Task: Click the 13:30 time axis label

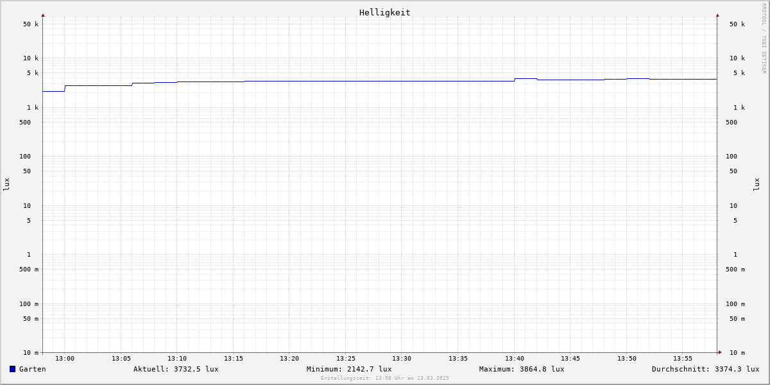Action: (x=402, y=358)
